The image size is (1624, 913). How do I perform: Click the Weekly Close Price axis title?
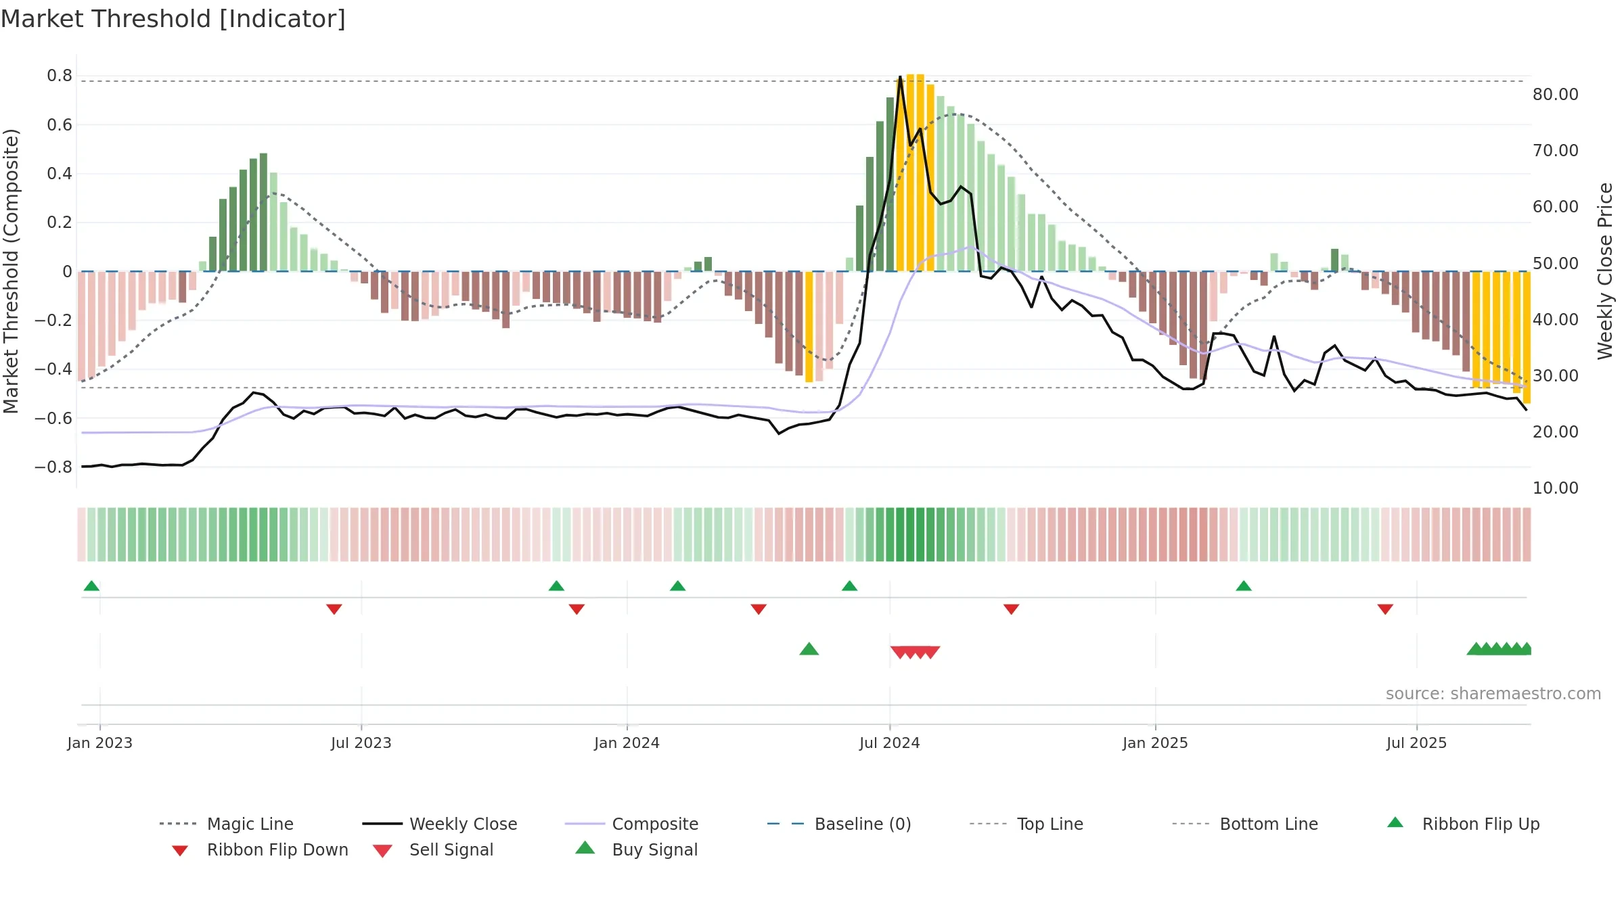(1606, 271)
